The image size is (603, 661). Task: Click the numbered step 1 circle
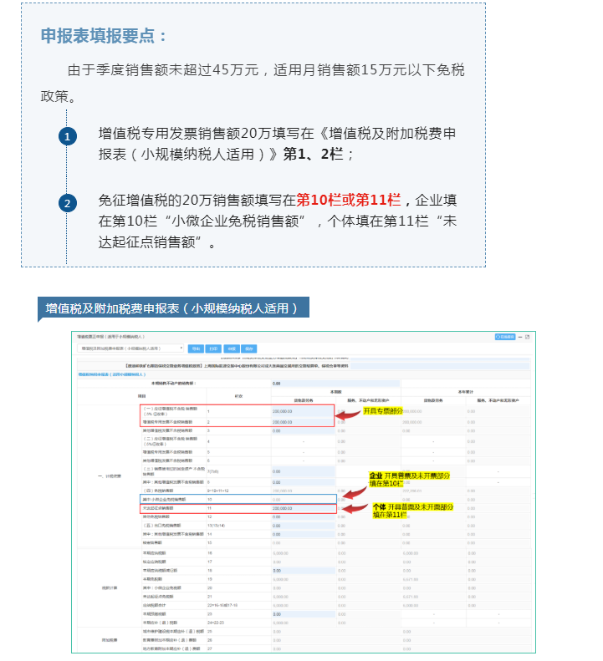(69, 136)
